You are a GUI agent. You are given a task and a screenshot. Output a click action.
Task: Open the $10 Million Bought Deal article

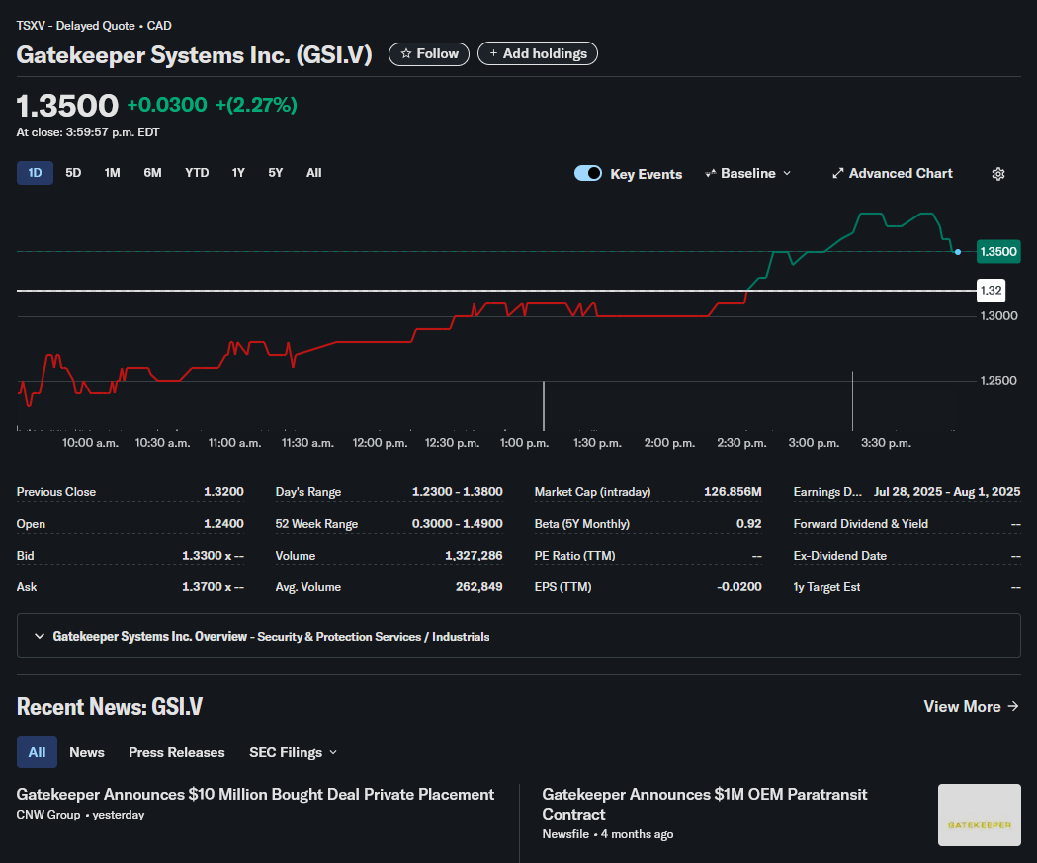pos(255,794)
